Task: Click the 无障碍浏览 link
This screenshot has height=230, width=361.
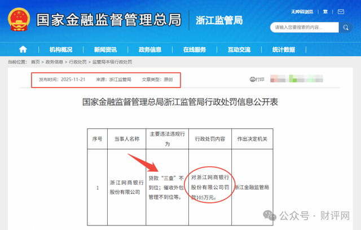Action: [302, 12]
